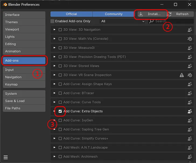The image size is (196, 163).
Task: Expand the 3D View: Stored Views entry
Action: 55,66
